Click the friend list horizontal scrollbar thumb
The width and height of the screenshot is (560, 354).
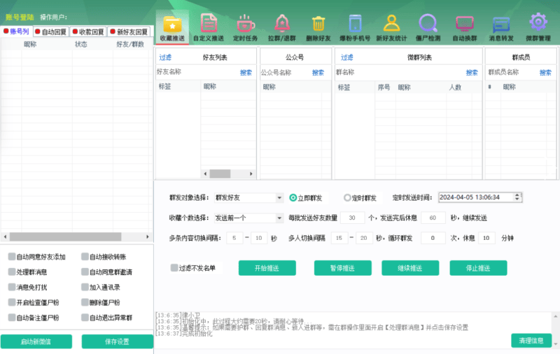click(x=220, y=174)
